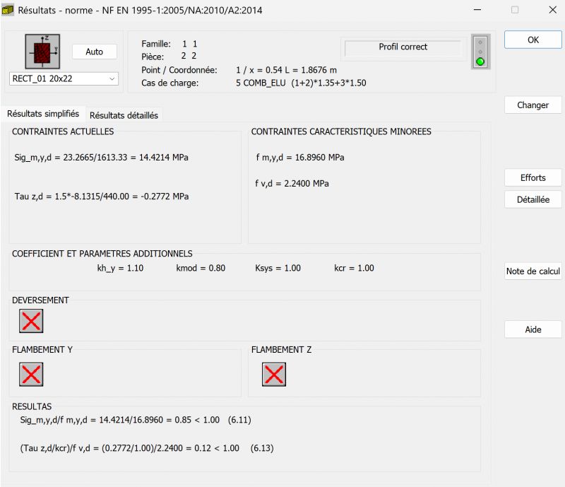Click the Flambement Z red X icon
The height and width of the screenshot is (487, 565).
(x=274, y=375)
